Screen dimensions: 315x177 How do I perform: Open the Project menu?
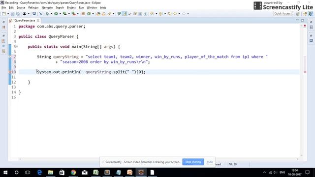click(71, 8)
